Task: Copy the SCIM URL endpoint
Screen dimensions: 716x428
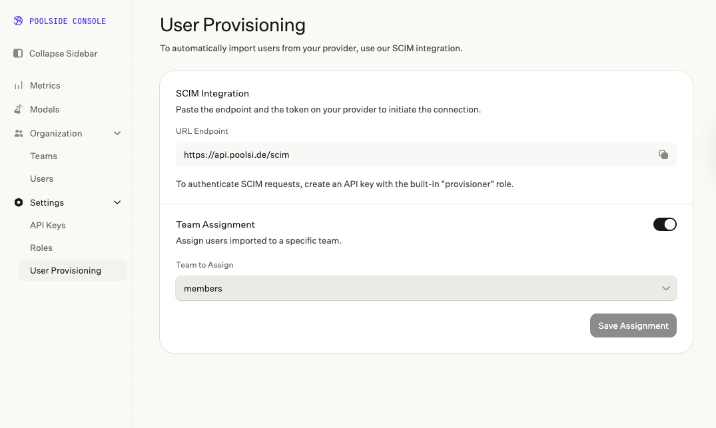Action: click(663, 154)
